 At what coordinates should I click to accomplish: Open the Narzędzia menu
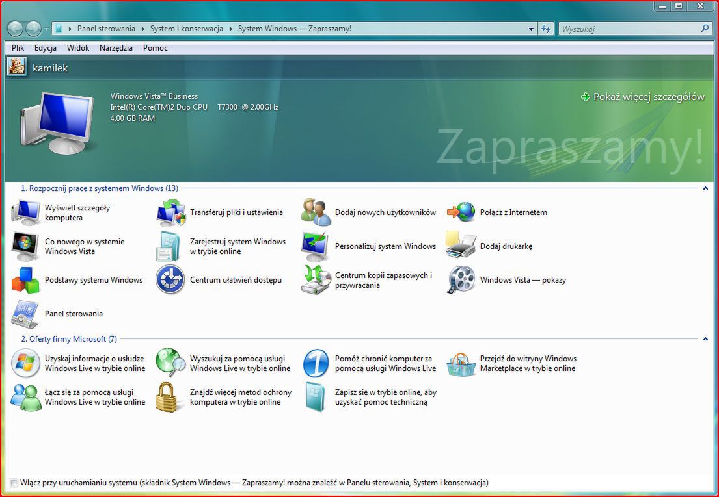(x=116, y=47)
